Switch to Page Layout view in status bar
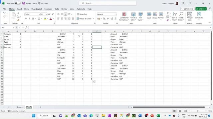The width and height of the screenshot is (213, 119). point(180,111)
